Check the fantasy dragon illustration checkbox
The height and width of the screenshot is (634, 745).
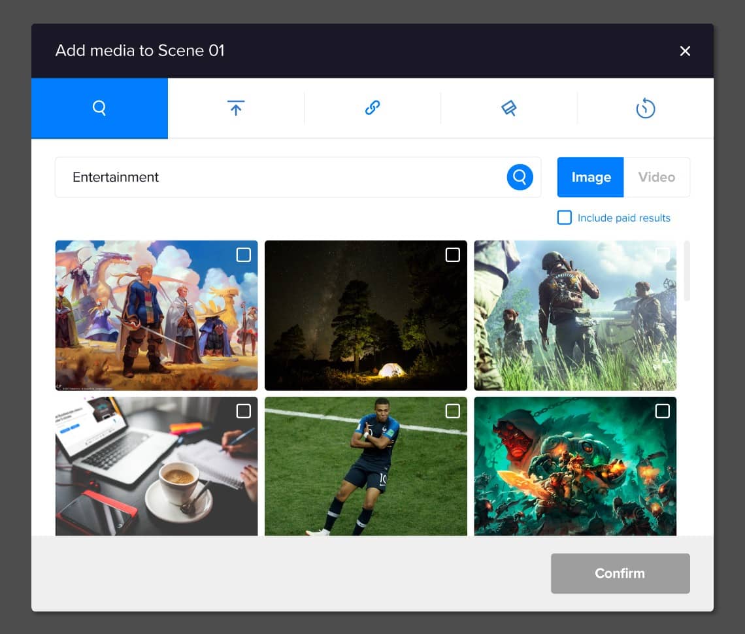pos(244,255)
